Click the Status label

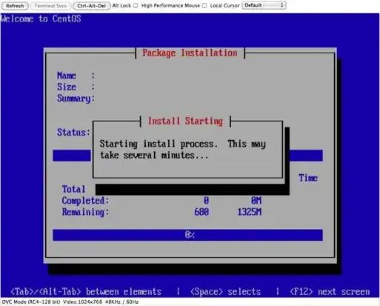tap(73, 133)
